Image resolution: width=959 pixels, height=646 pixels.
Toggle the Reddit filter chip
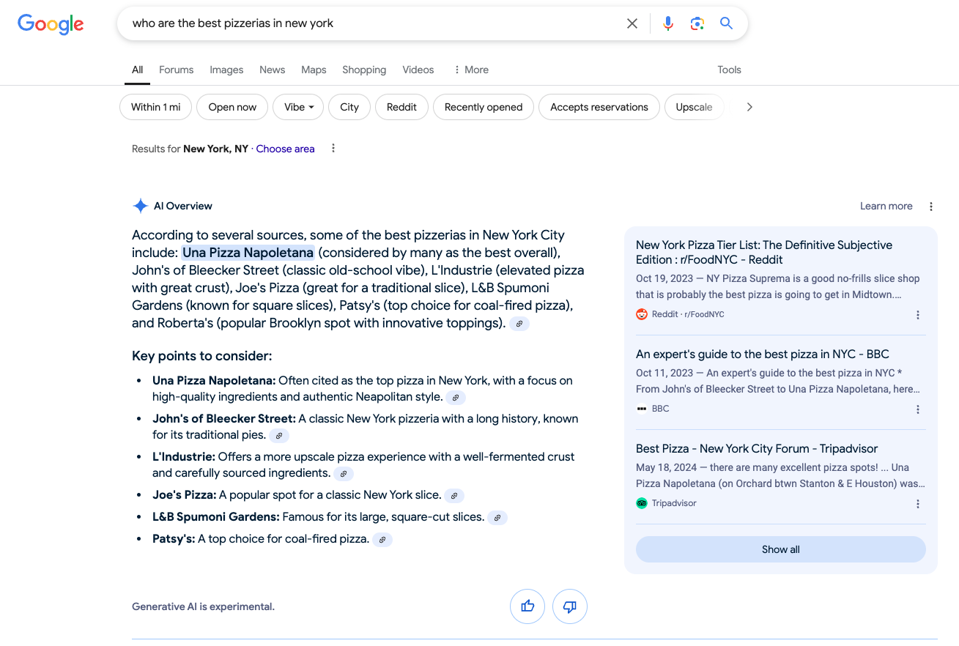[401, 107]
